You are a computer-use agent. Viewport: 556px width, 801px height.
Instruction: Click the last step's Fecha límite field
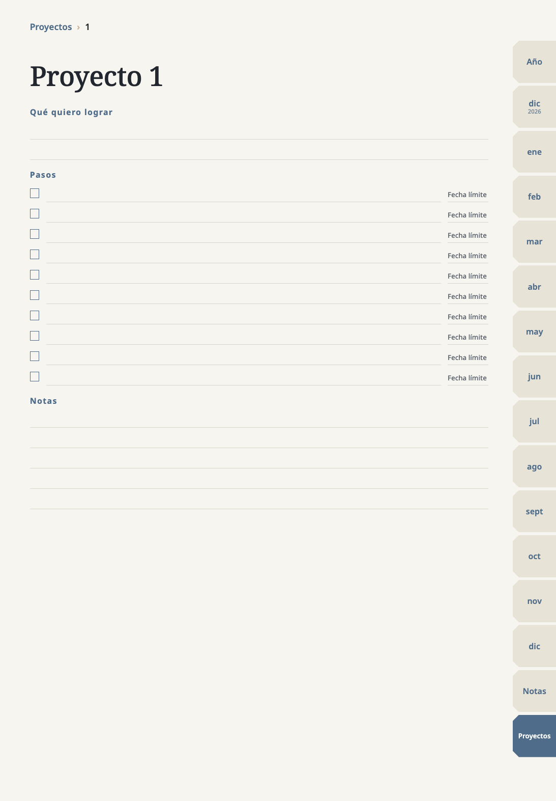(x=468, y=378)
